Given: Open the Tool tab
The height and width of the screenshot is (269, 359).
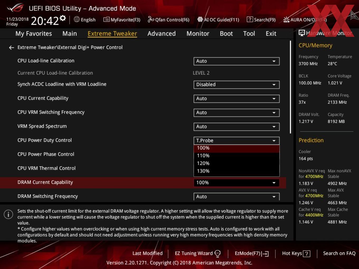Looking at the screenshot, I should (249, 33).
